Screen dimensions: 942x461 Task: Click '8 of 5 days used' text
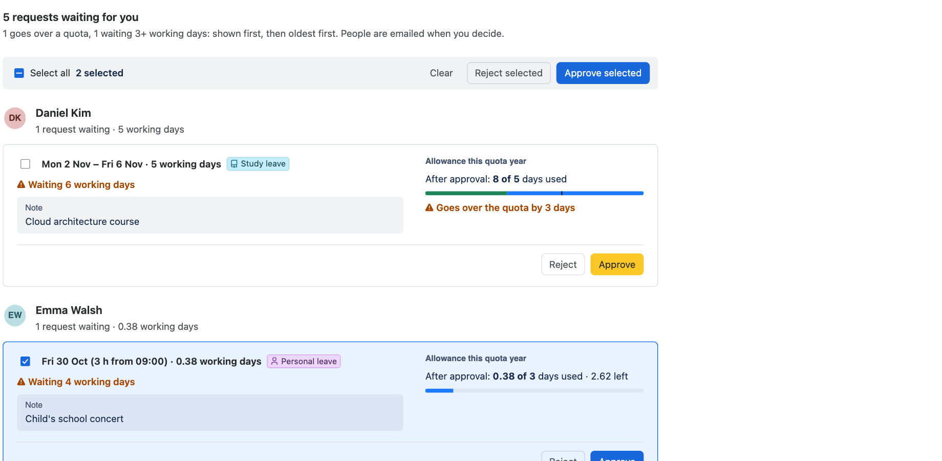(x=530, y=179)
